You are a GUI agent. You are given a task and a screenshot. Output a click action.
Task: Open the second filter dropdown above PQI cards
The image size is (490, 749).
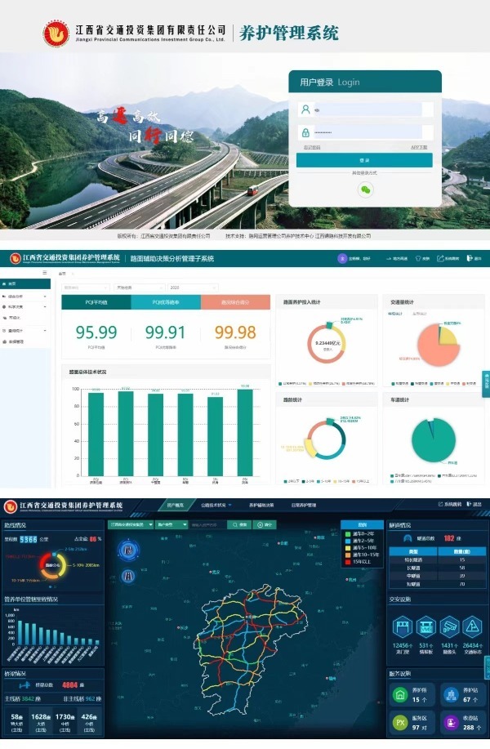click(139, 288)
